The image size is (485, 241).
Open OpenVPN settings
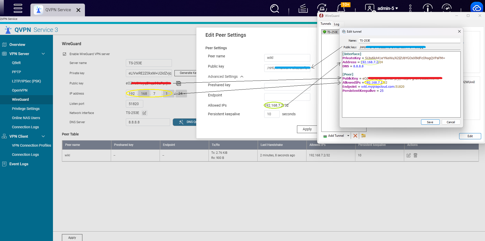point(20,90)
